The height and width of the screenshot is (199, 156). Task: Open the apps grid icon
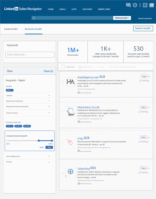[x=152, y=5]
